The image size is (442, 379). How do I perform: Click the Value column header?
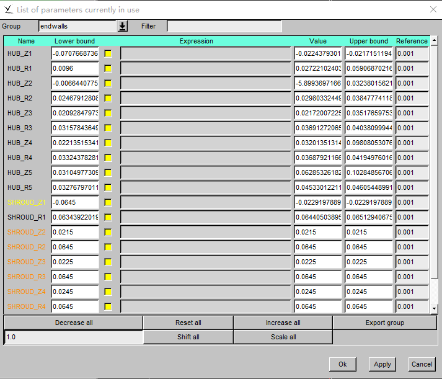317,41
